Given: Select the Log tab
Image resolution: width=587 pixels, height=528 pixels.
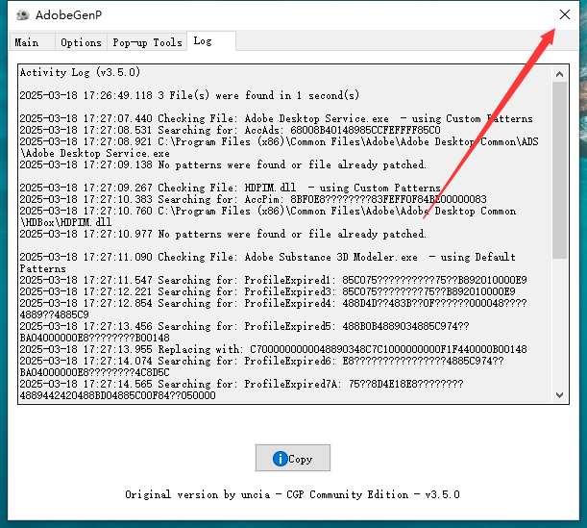Looking at the screenshot, I should click(211, 40).
